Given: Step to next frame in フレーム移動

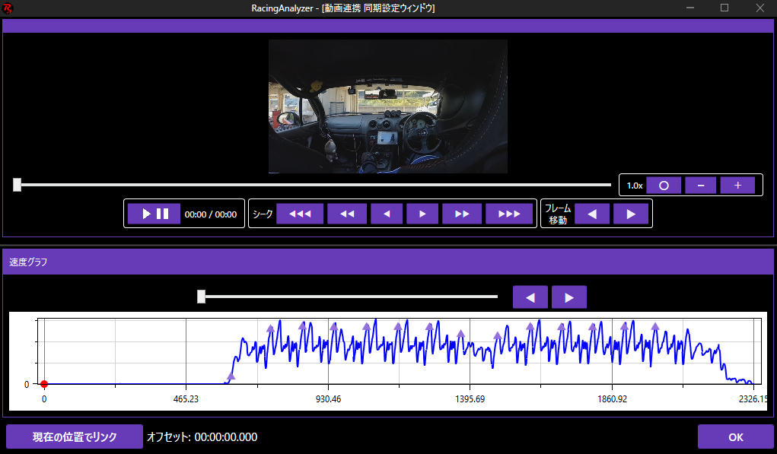Looking at the screenshot, I should click(x=631, y=214).
